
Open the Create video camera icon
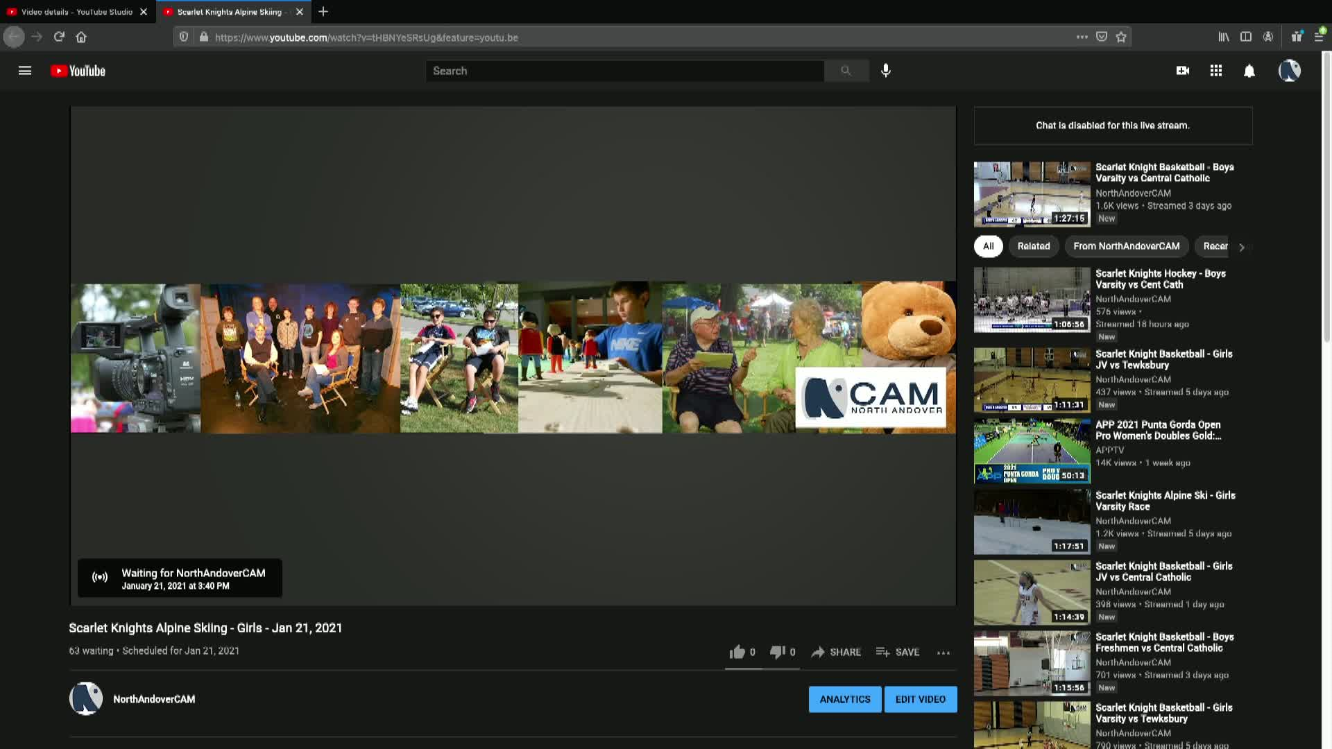(x=1183, y=71)
